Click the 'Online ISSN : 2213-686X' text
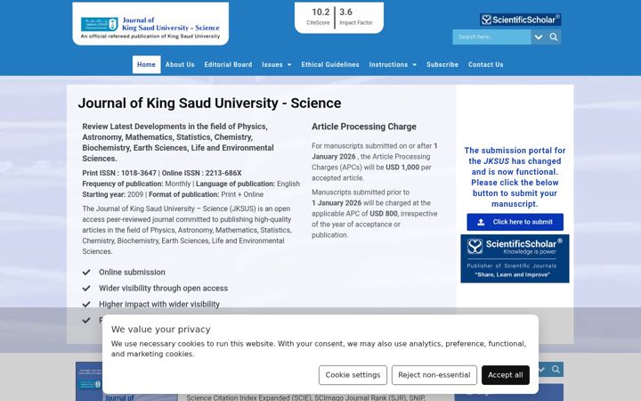 (x=201, y=173)
